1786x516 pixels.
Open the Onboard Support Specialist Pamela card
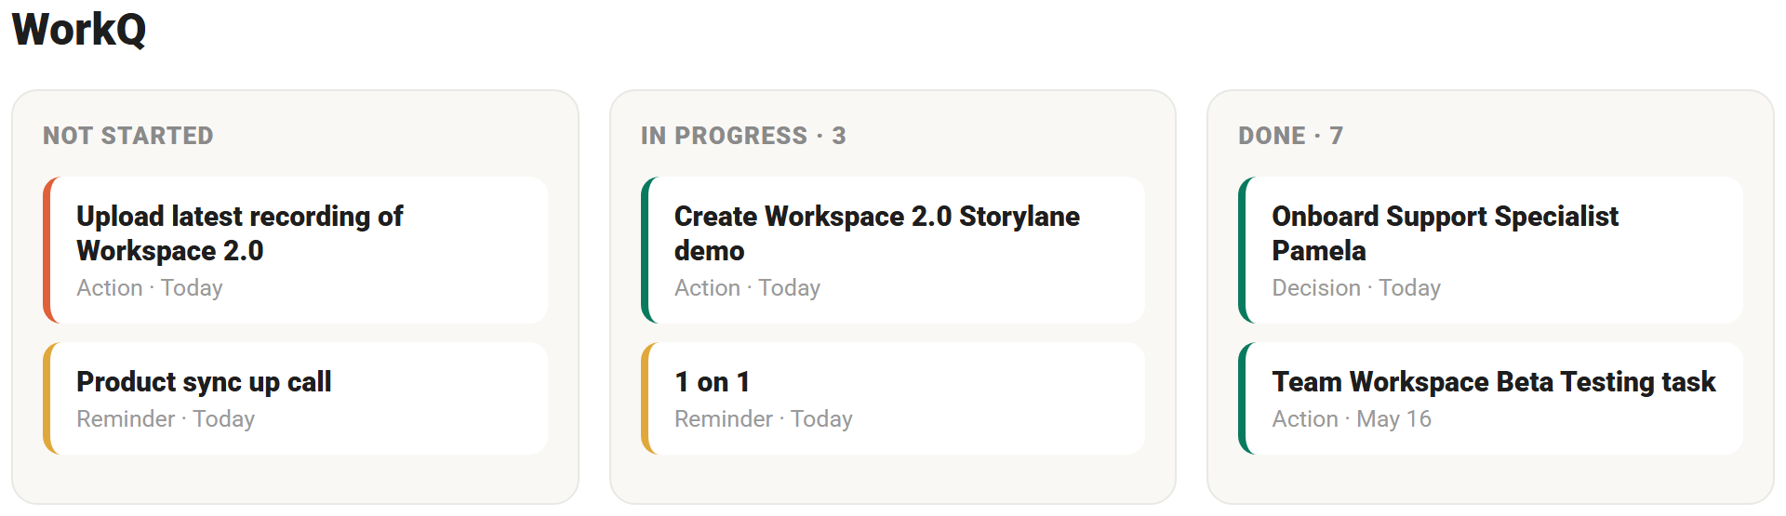(x=1491, y=250)
